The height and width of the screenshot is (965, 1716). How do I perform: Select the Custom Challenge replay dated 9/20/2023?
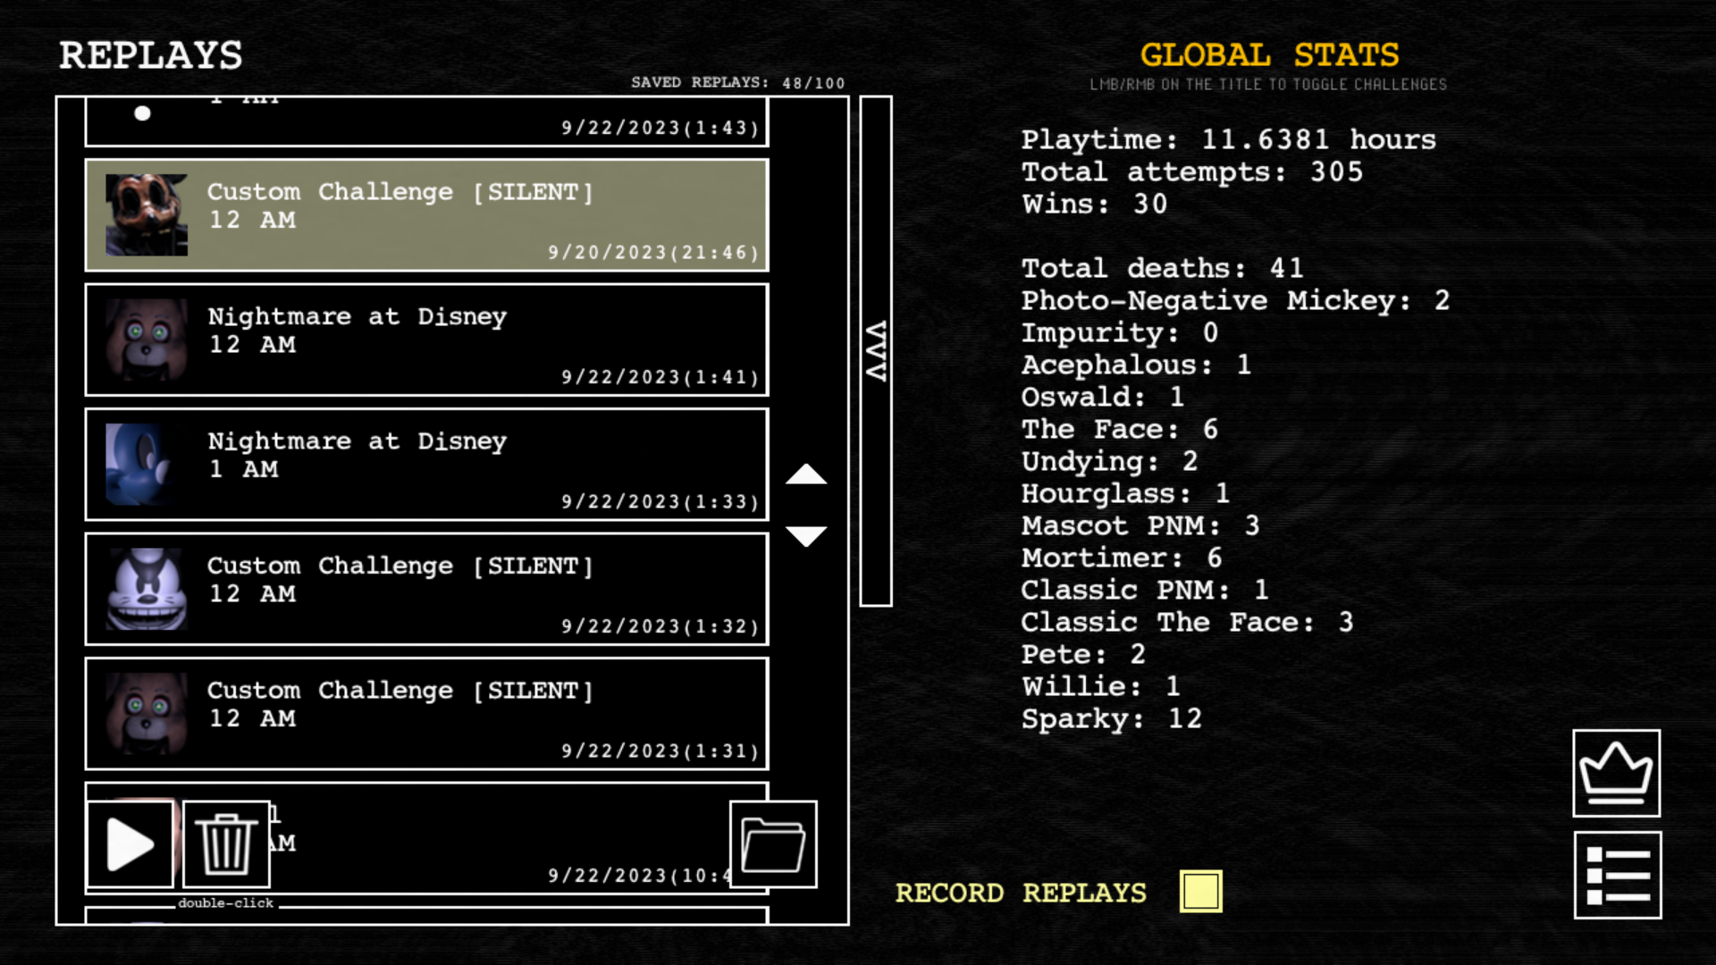(427, 215)
